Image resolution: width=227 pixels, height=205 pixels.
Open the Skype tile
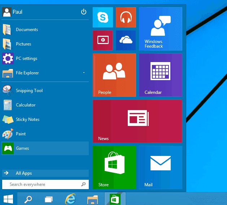point(103,17)
